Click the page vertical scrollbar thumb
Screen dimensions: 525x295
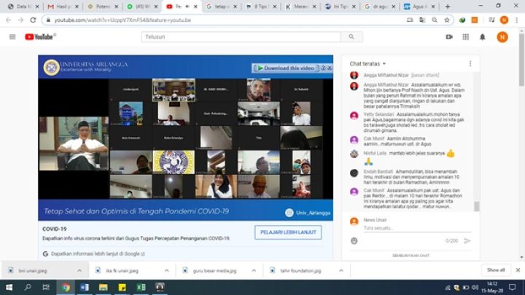pos(521,59)
